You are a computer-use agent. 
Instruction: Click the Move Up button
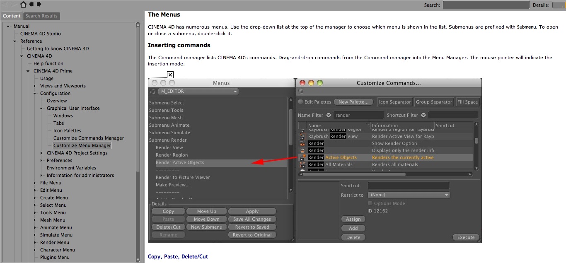click(x=206, y=211)
